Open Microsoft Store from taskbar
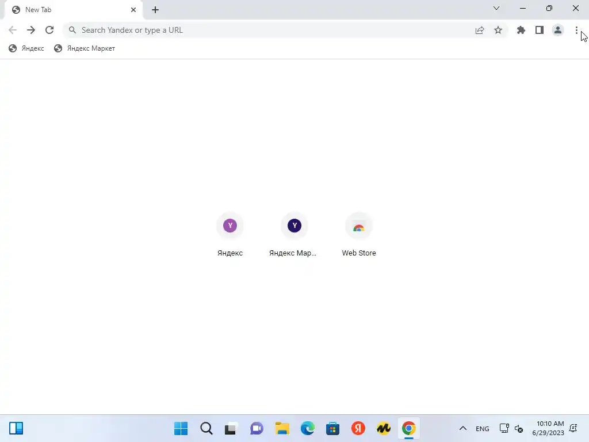This screenshot has width=589, height=442. point(333,428)
